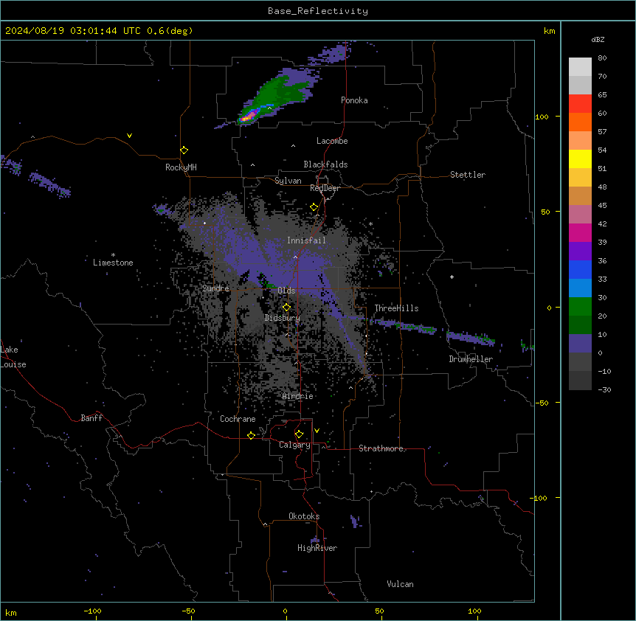Click the Ponoka city label
This screenshot has height=621, width=636.
pos(354,100)
